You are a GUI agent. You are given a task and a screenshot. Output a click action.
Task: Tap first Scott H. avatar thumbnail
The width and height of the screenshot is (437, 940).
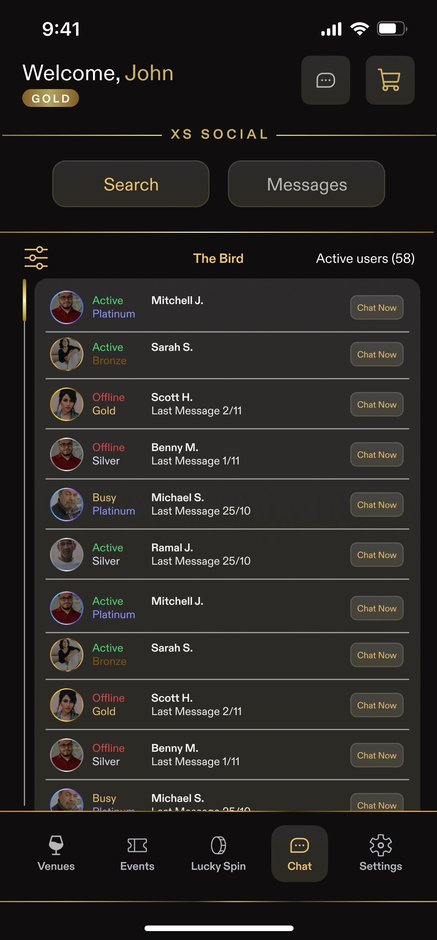pyautogui.click(x=67, y=404)
